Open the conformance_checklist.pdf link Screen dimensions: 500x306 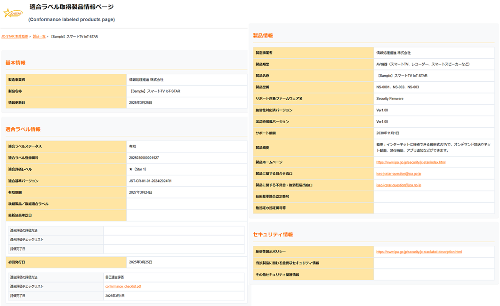(123, 286)
